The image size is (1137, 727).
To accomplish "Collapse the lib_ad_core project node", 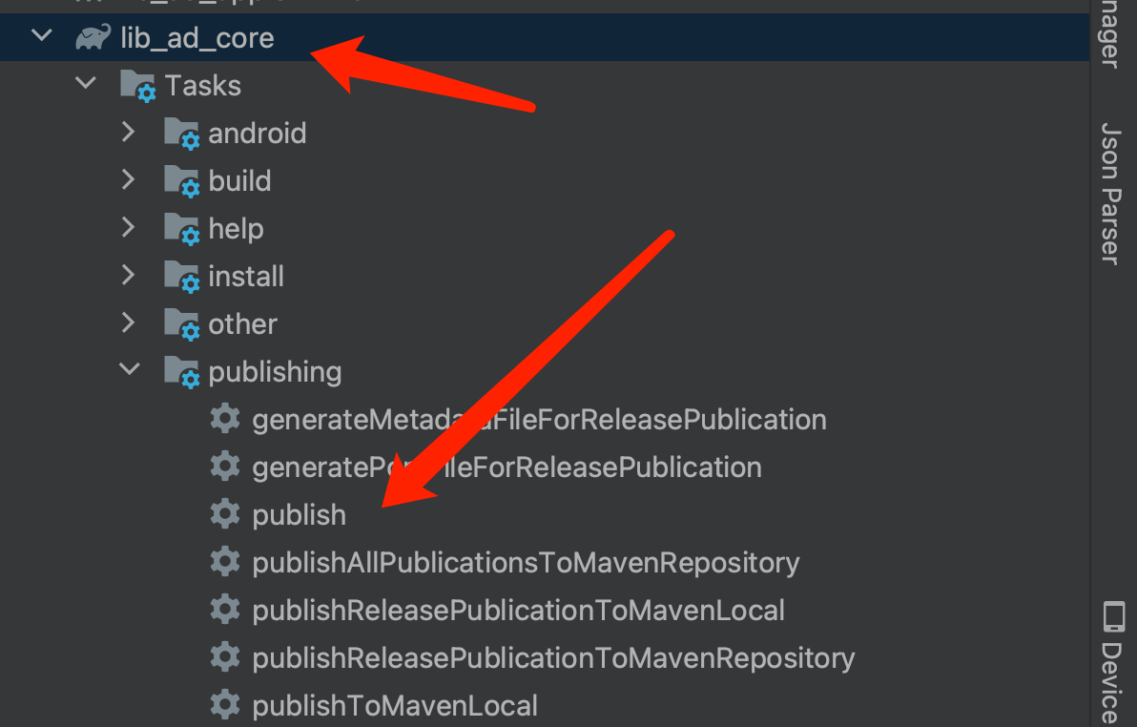I will coord(42,35).
